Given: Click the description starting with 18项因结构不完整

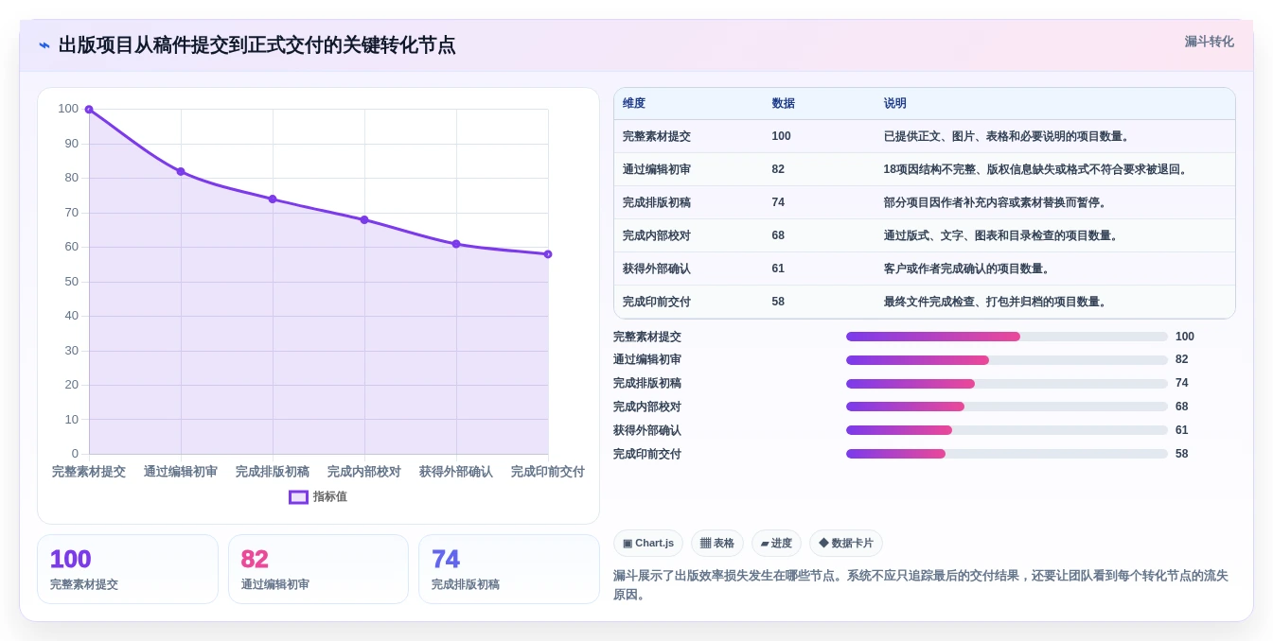Looking at the screenshot, I should click(x=1037, y=169).
